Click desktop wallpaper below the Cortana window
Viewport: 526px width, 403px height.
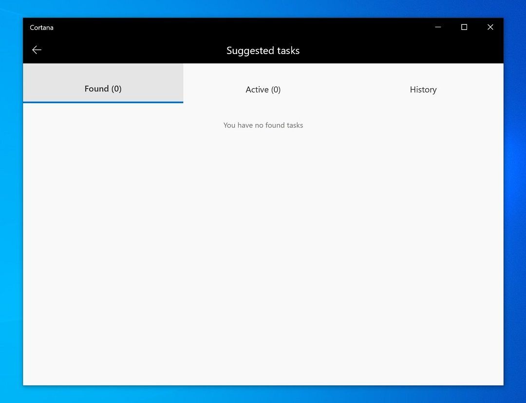[263, 395]
